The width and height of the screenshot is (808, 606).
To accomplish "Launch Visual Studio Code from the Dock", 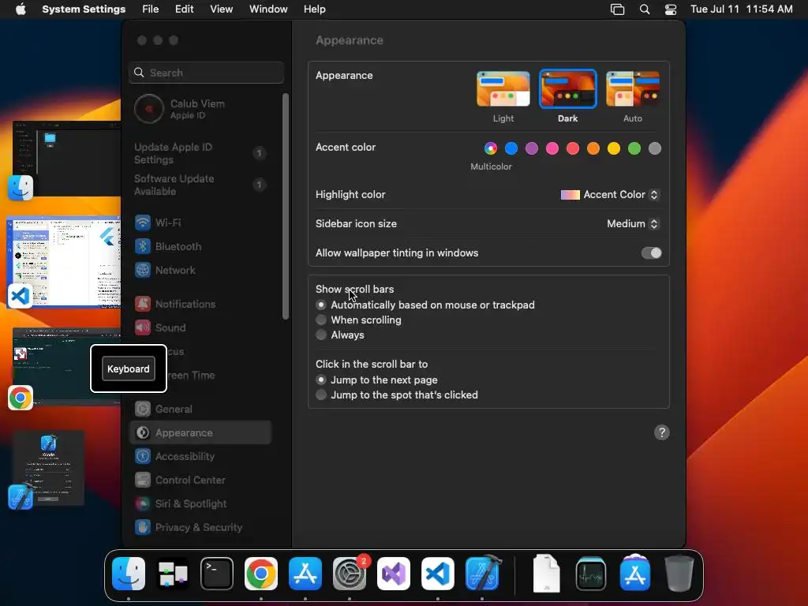I will tap(438, 574).
